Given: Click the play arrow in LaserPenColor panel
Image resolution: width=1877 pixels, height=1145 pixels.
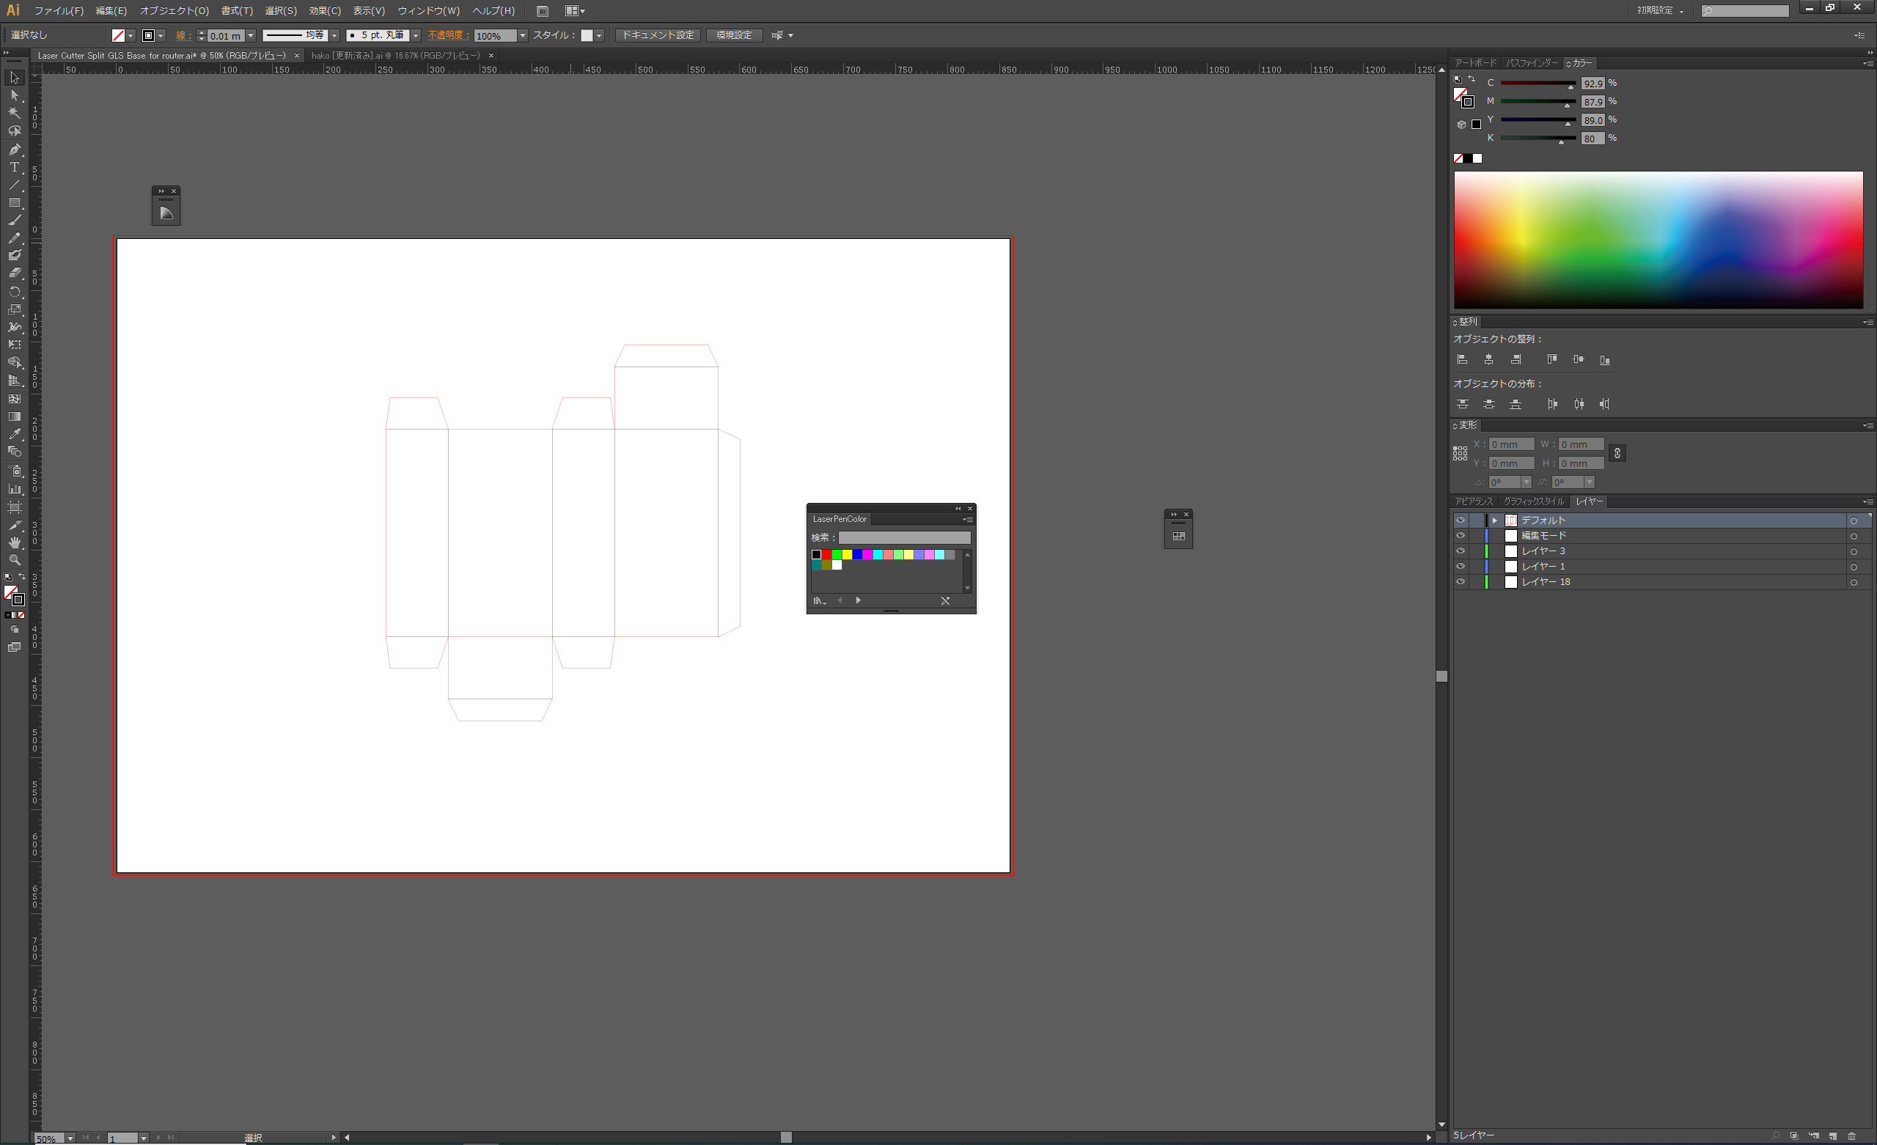Looking at the screenshot, I should click(x=858, y=600).
